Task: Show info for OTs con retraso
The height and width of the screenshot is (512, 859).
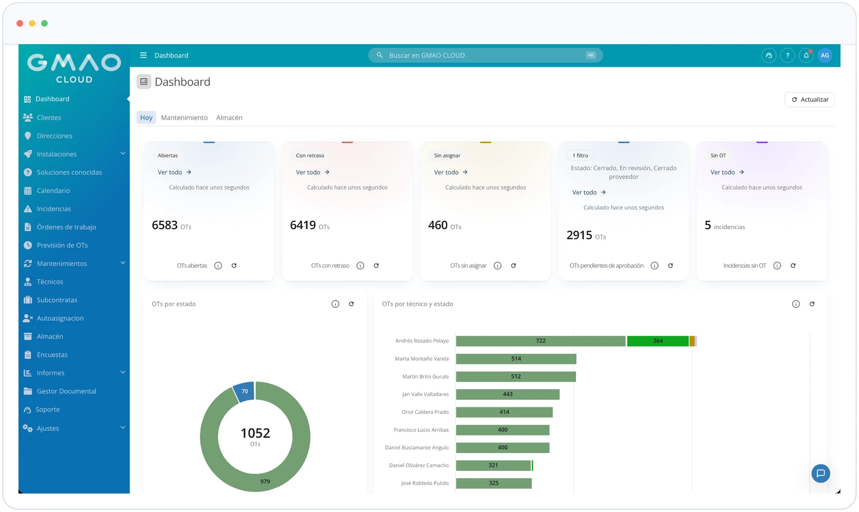Action: pyautogui.click(x=360, y=266)
